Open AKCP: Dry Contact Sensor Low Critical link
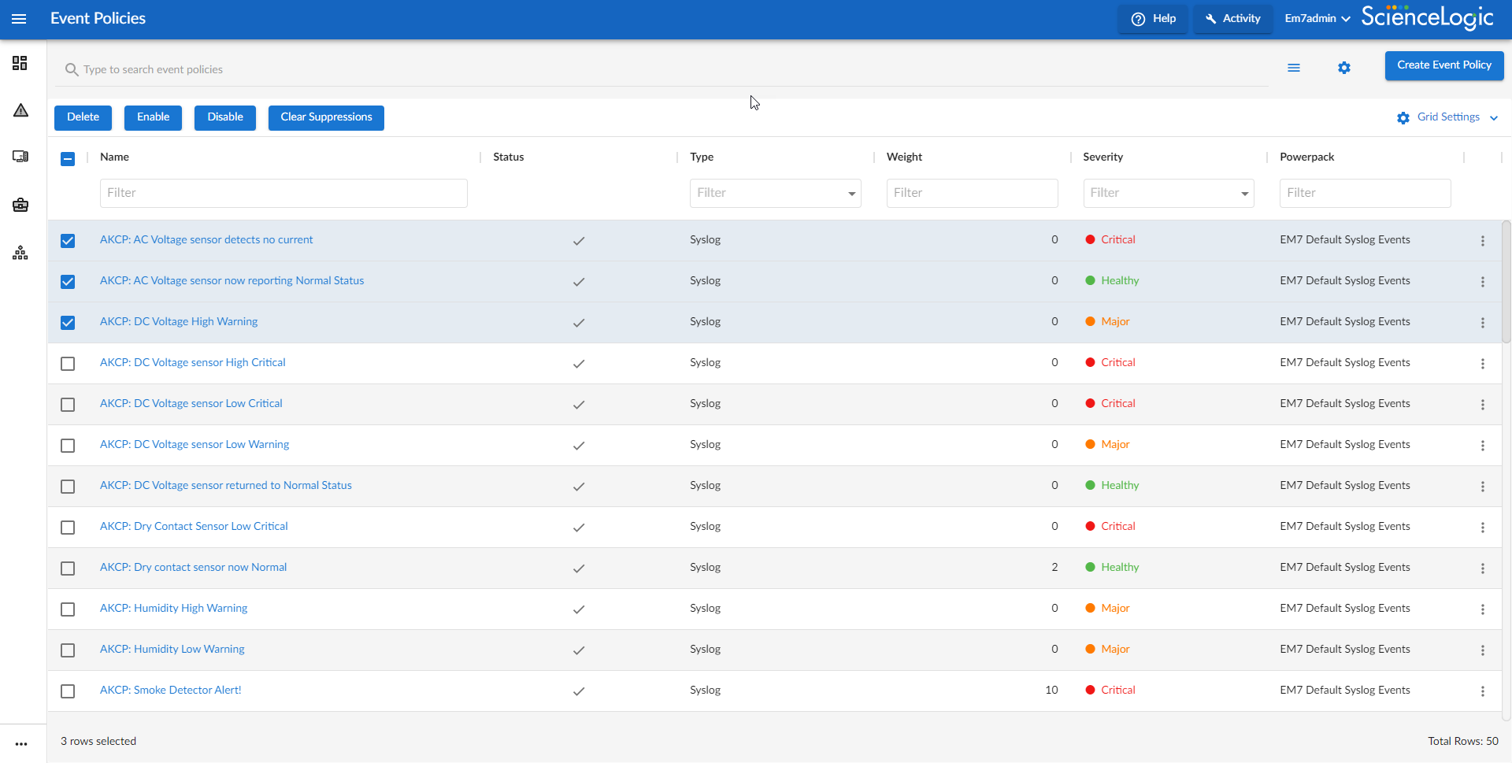1512x763 pixels. click(x=194, y=527)
